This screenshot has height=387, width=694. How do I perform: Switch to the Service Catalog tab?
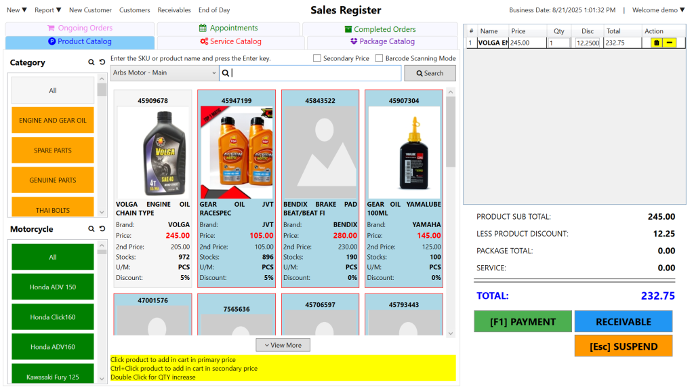pos(230,41)
